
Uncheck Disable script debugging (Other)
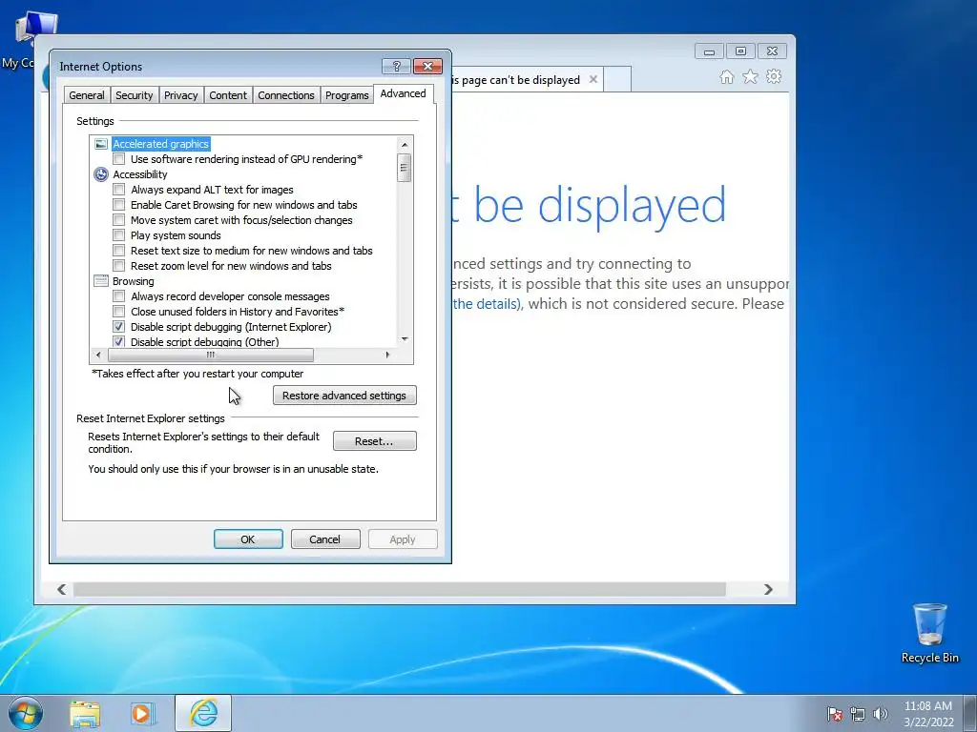click(119, 342)
